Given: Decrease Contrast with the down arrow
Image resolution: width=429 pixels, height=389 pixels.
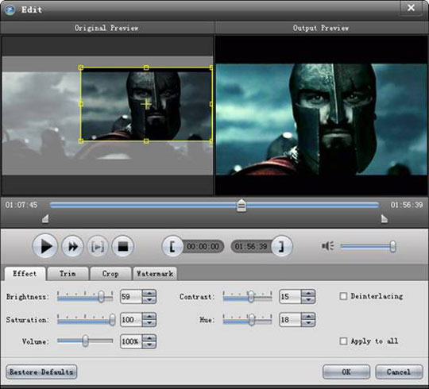Looking at the screenshot, I should (308, 300).
